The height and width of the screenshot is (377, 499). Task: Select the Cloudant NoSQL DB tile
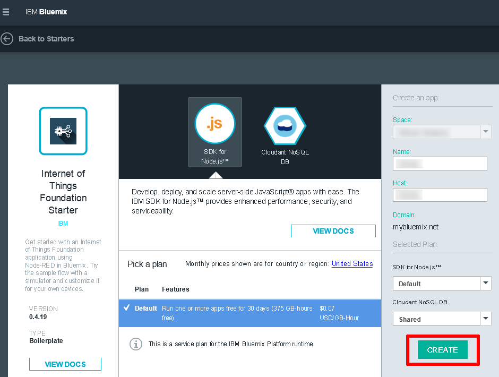(285, 135)
